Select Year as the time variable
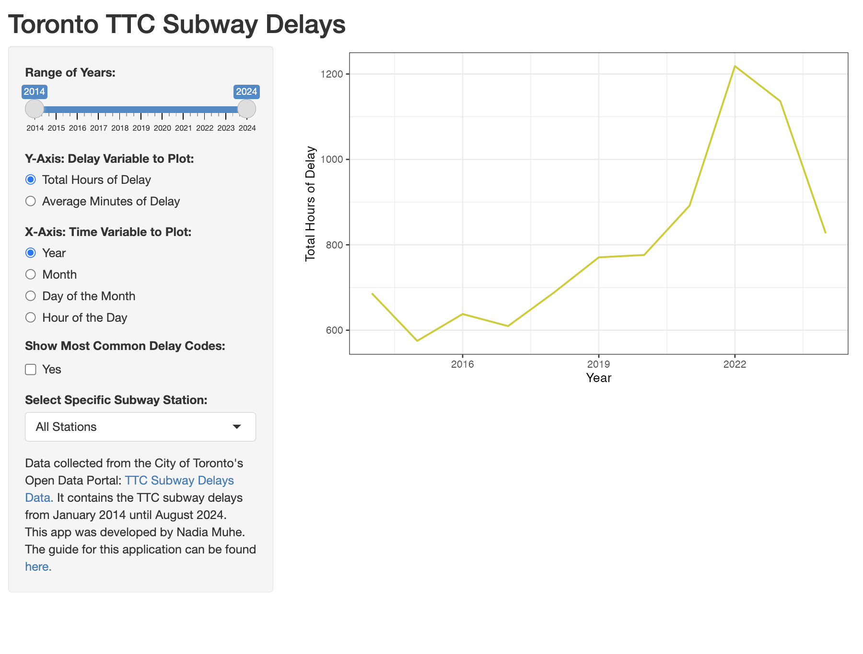Viewport: 863px width, 654px height. [x=31, y=253]
